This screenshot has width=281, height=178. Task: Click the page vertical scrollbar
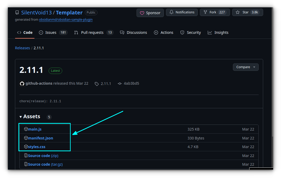point(272,79)
